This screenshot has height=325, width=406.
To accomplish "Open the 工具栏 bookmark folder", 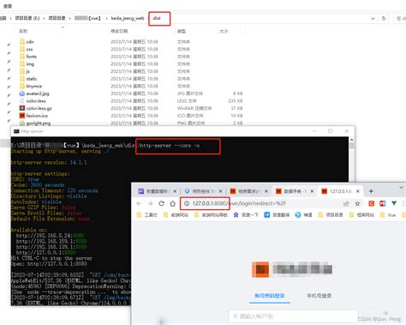I will [x=147, y=215].
